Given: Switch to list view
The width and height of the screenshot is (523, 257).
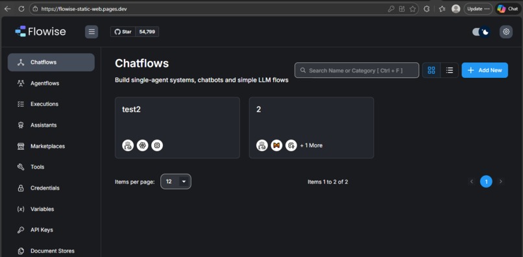Looking at the screenshot, I should [x=449, y=70].
